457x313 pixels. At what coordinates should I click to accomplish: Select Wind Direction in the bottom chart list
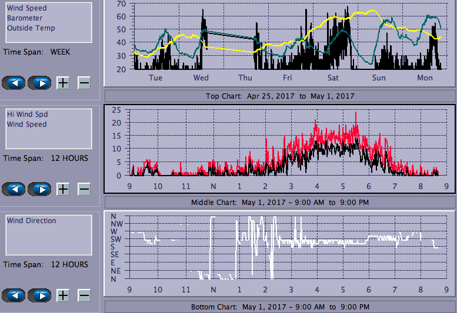click(32, 221)
